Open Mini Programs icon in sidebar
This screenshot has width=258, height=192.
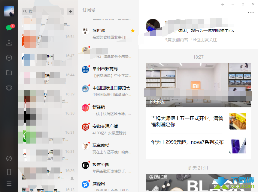point(9,158)
